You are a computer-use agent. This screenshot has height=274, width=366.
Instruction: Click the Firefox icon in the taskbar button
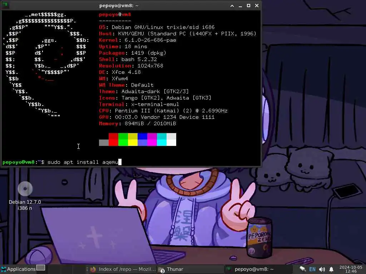93,269
